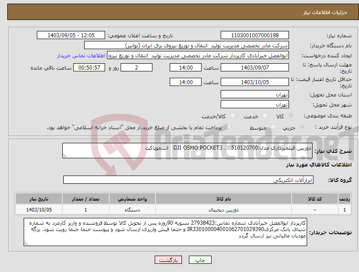Select the کالا radio button

[x=291, y=116]
